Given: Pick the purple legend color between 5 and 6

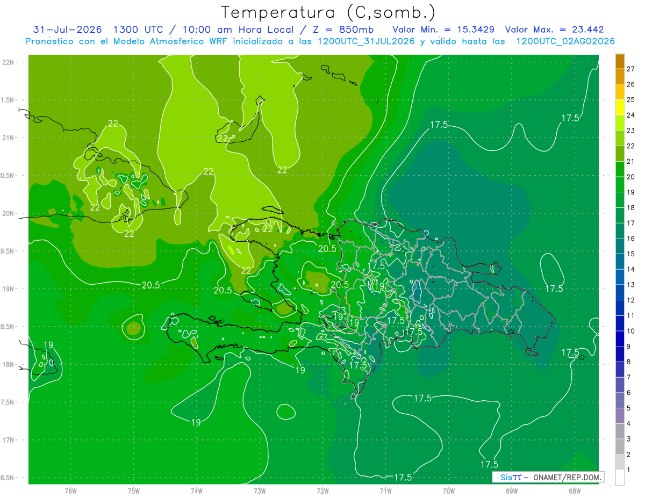Looking at the screenshot, I should (620, 401).
